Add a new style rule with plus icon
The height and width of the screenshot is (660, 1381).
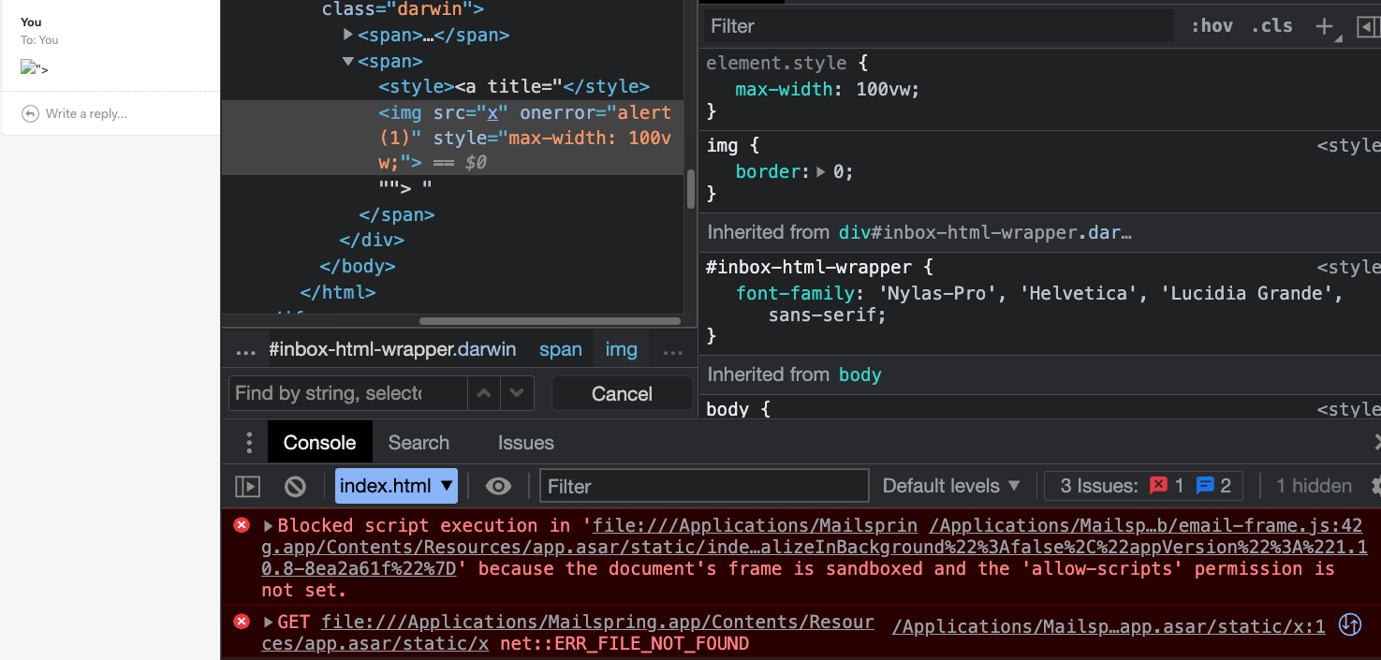[x=1324, y=26]
